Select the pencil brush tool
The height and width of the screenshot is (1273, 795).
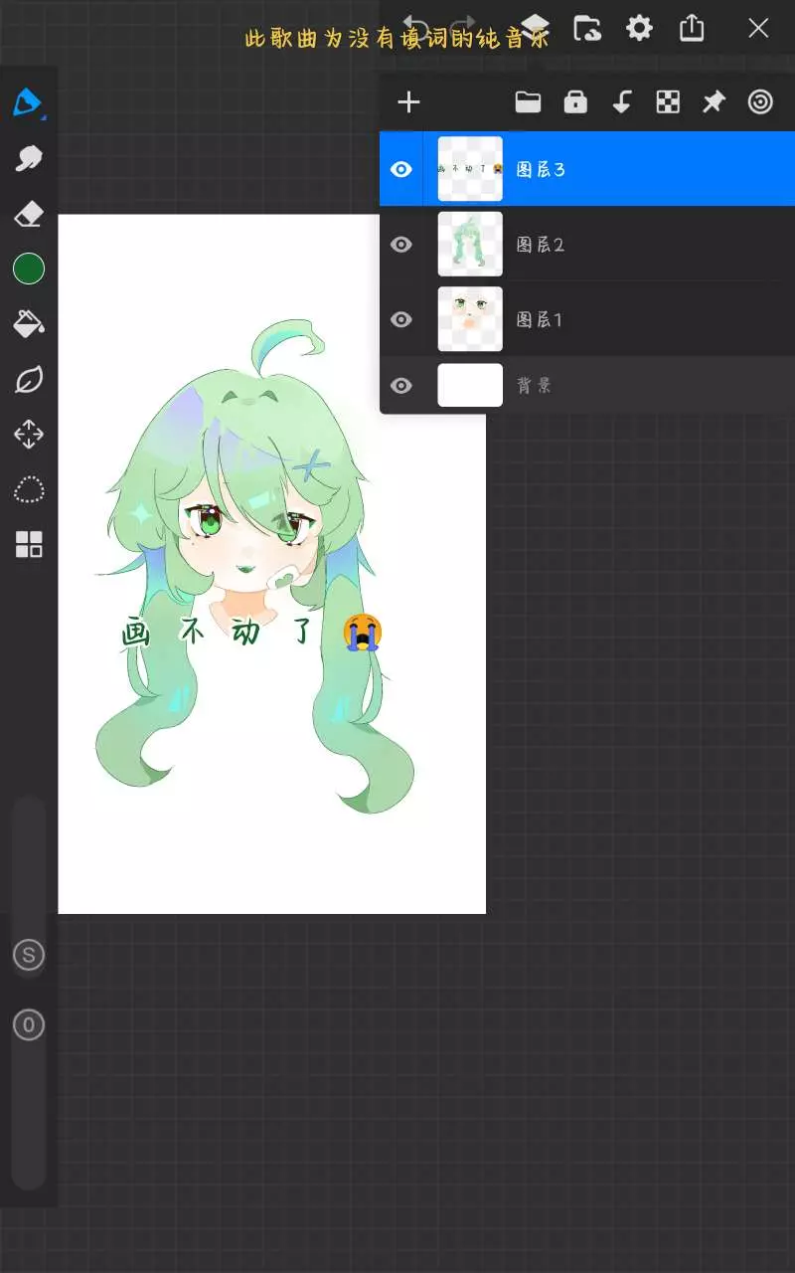tap(28, 102)
